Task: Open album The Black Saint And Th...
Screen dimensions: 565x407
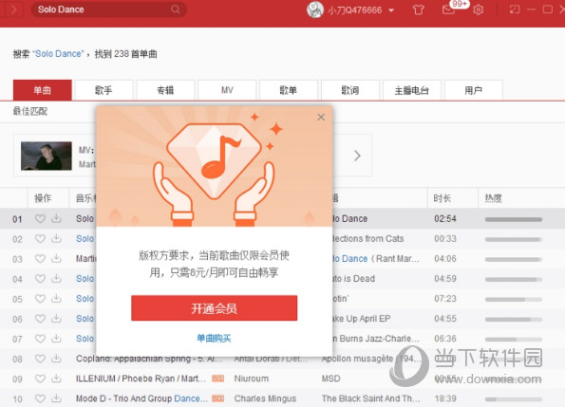Action: (x=370, y=398)
